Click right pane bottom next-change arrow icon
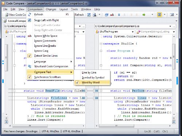 (174, 122)
